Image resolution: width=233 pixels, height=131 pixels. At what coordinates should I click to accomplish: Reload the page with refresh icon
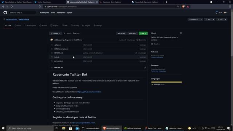pos(12,7)
